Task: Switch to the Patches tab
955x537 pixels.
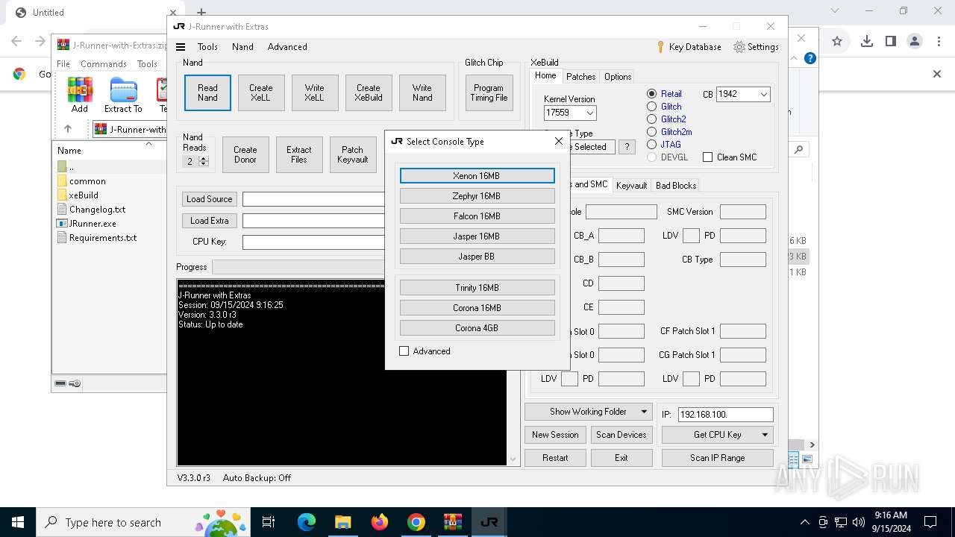Action: (x=580, y=76)
